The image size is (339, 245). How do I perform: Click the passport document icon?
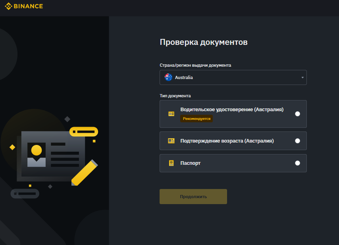(x=171, y=163)
